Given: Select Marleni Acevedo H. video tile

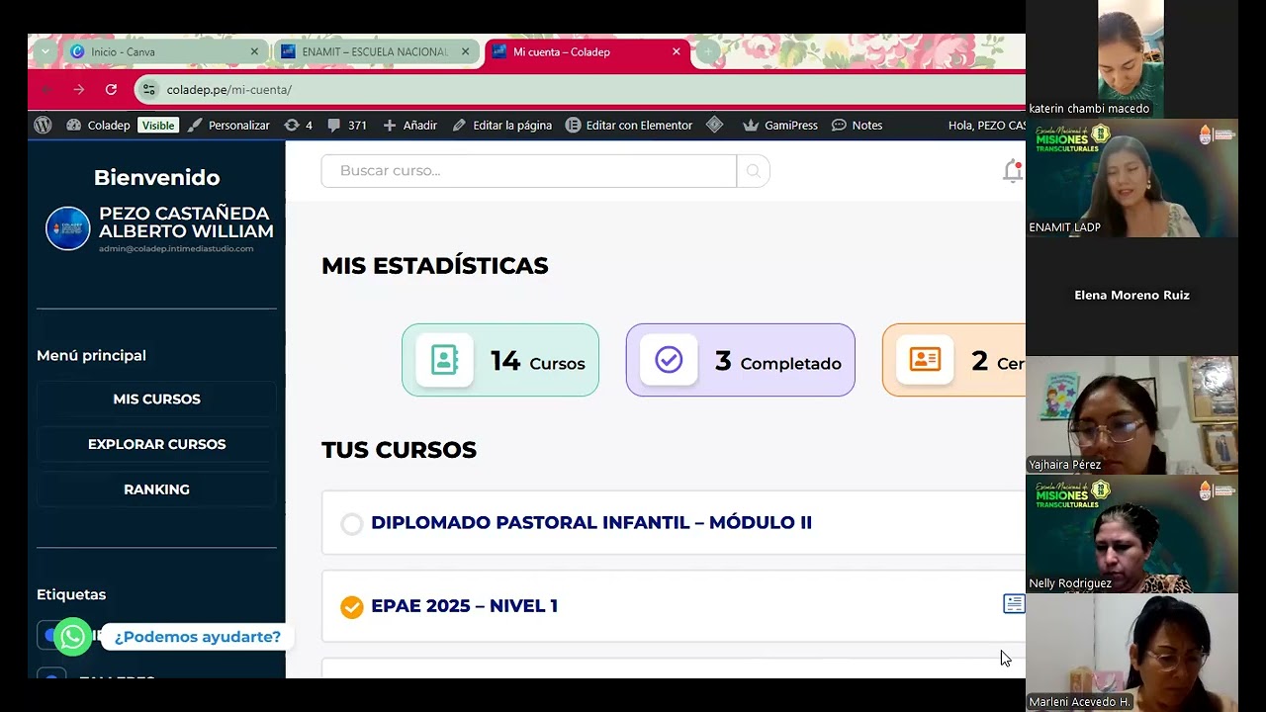Looking at the screenshot, I should coord(1131,653).
